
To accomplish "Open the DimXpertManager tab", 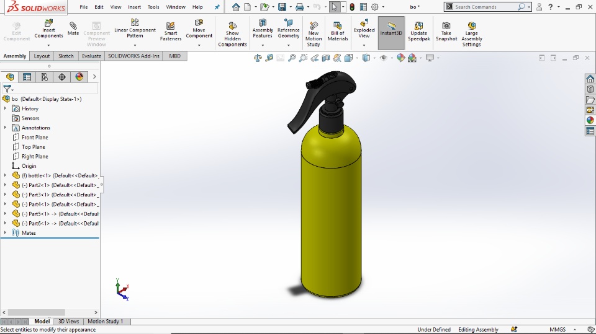I will pos(61,77).
